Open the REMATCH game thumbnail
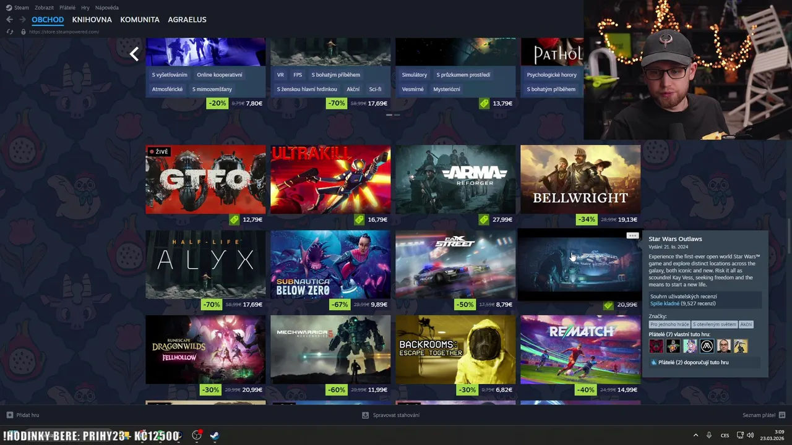 [x=580, y=350]
